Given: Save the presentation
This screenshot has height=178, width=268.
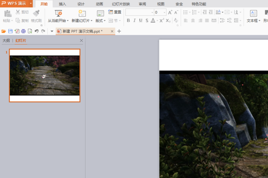Looking at the screenshot, I should point(10,31).
